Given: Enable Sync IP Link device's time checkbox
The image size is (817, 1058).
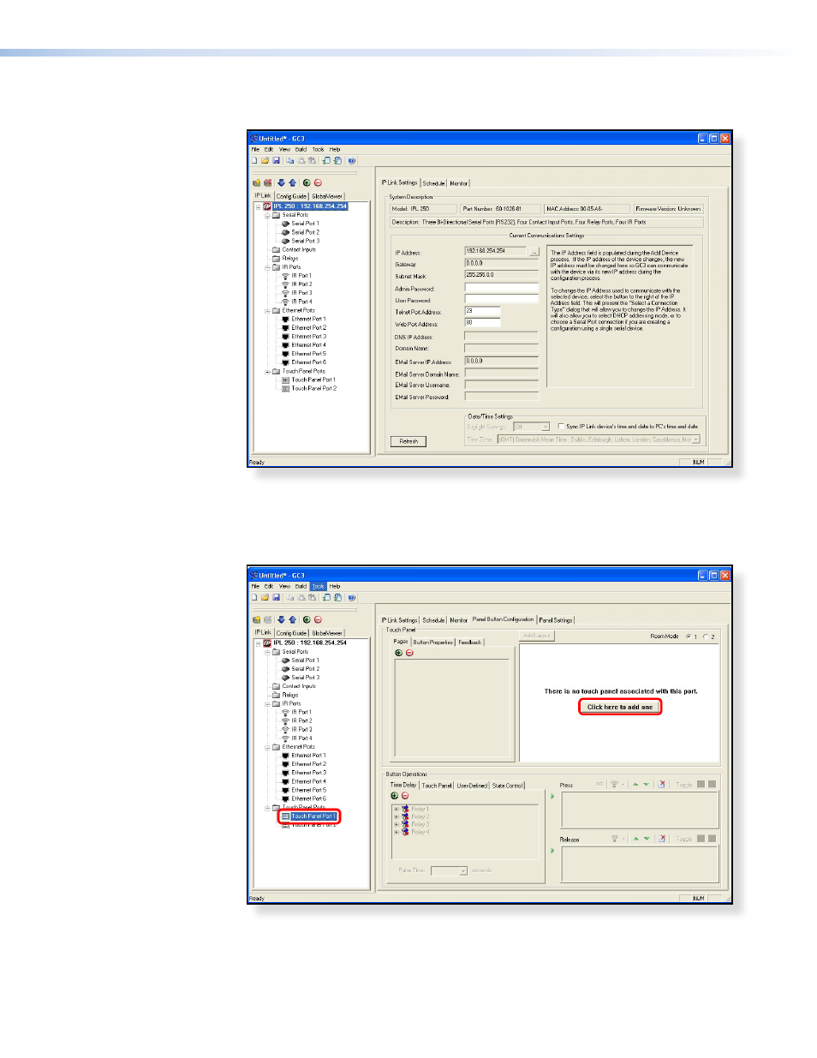Looking at the screenshot, I should pos(561,426).
